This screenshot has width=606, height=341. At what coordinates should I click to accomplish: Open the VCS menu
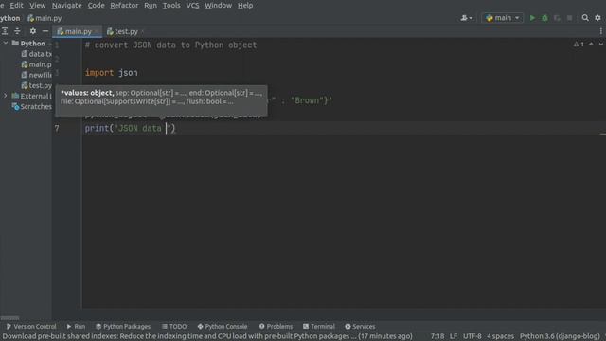pos(192,6)
